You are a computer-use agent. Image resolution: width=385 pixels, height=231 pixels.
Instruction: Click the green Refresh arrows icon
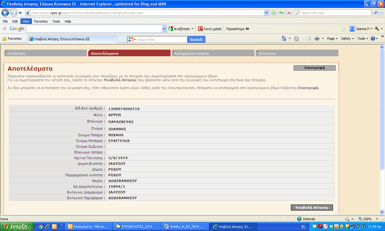click(x=281, y=13)
